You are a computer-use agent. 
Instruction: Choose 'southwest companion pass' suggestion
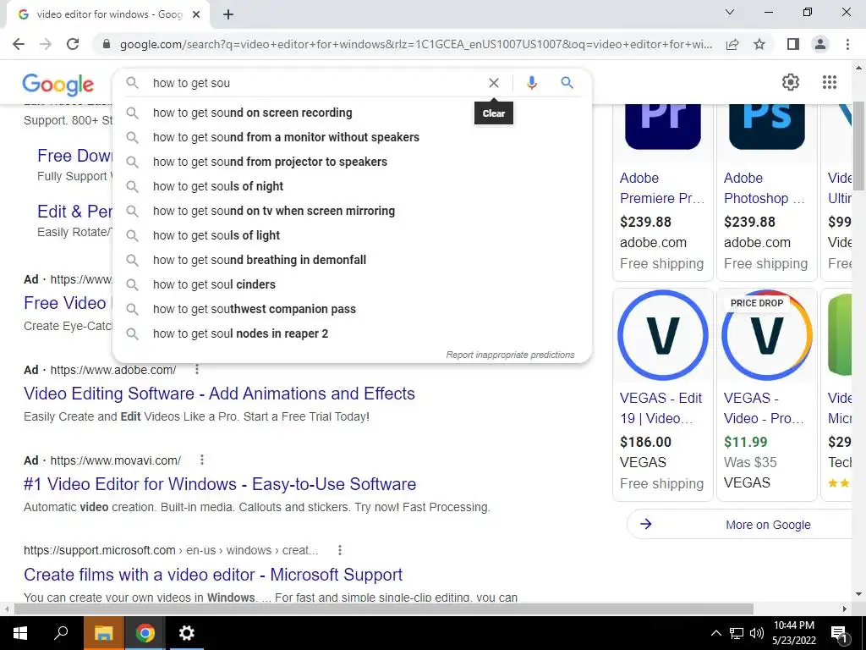click(x=352, y=309)
